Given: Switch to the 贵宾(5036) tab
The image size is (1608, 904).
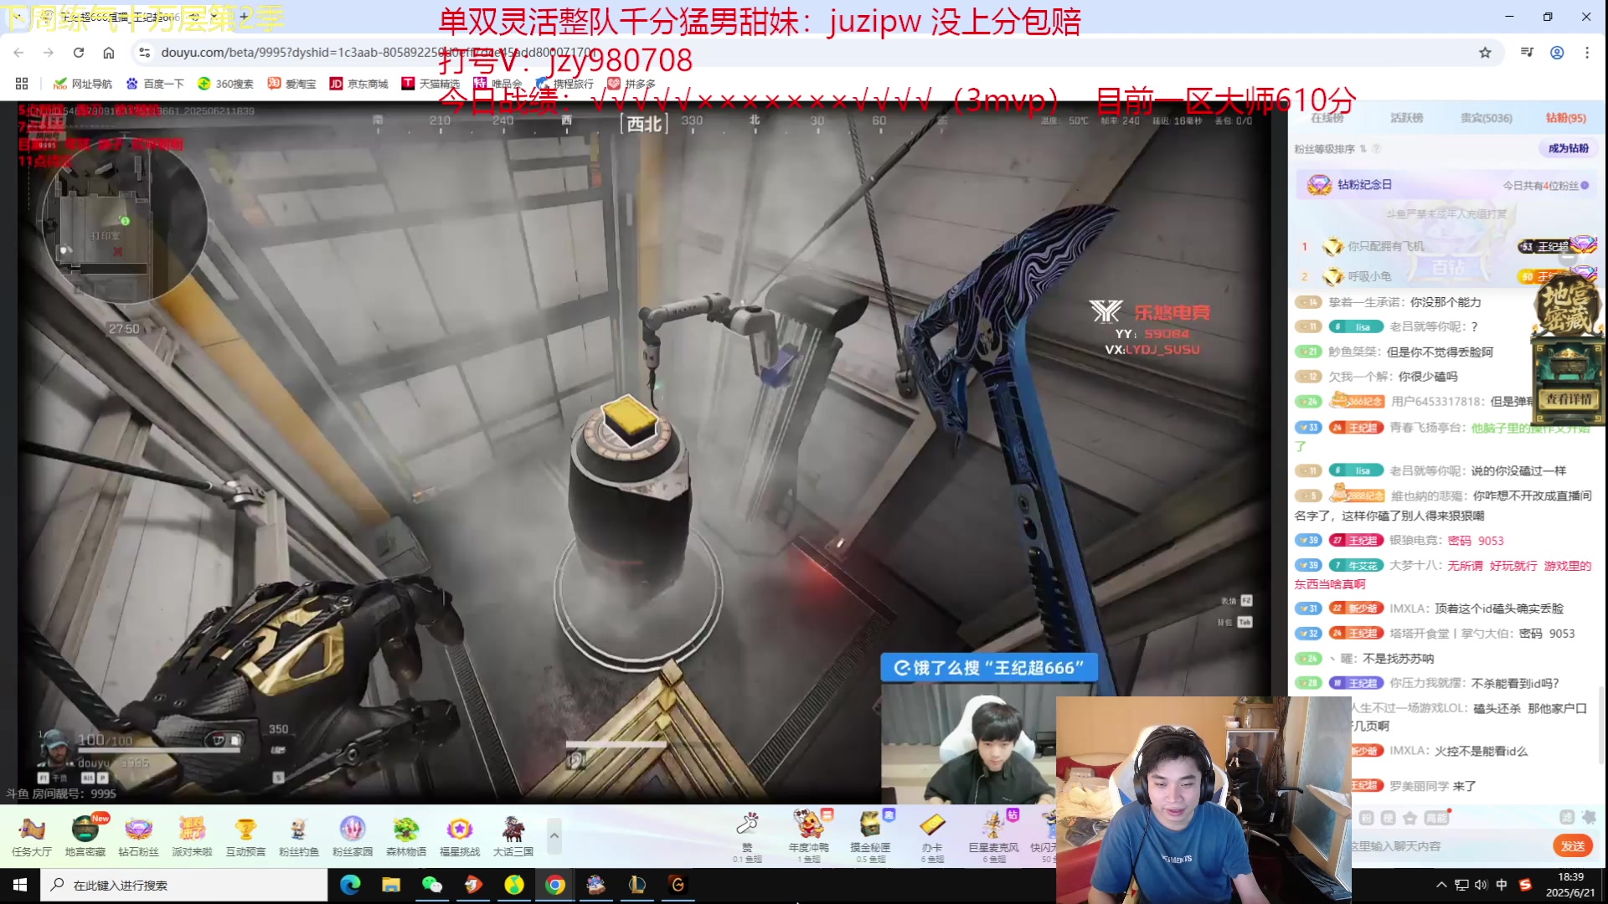Looking at the screenshot, I should coord(1487,118).
